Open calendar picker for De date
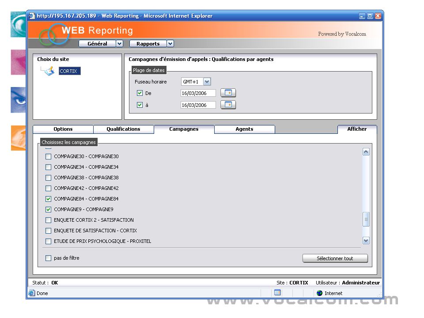Screen dimensions: 424x318 pos(228,93)
